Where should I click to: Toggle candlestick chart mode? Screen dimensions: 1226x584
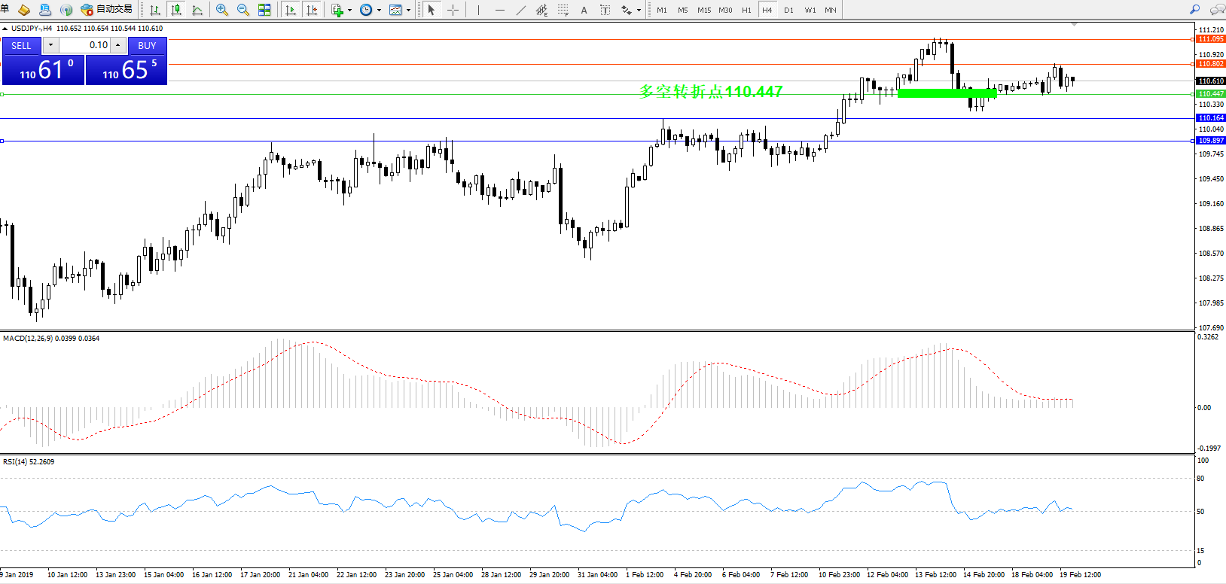(x=176, y=10)
